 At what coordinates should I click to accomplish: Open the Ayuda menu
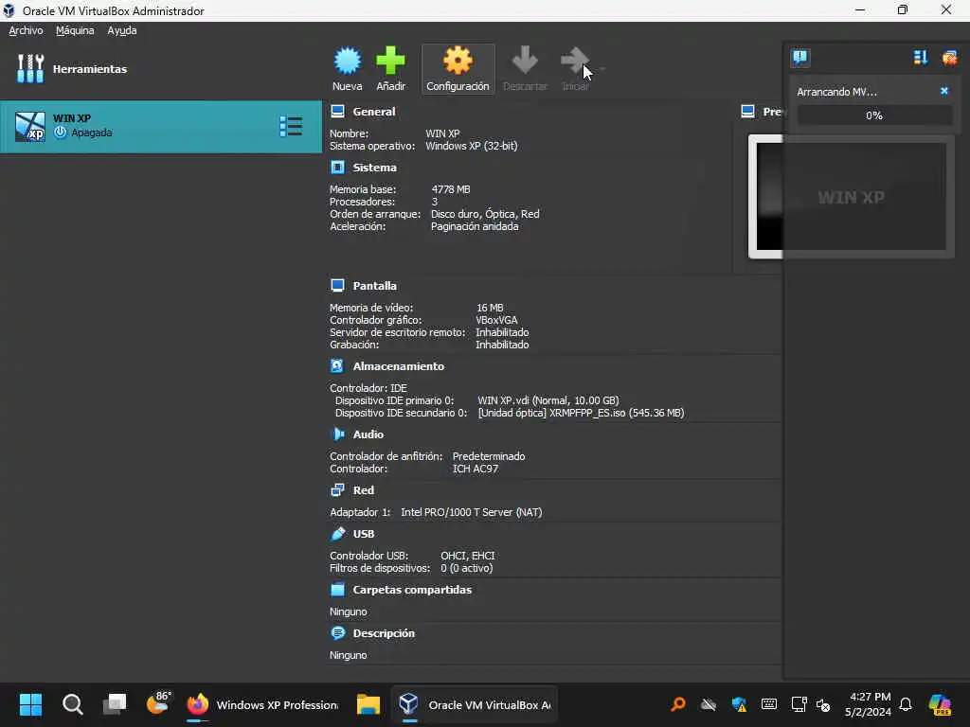[122, 30]
